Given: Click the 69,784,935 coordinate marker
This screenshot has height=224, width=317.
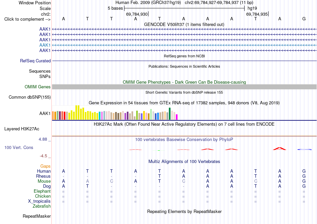Looking at the screenshot, I should click(257, 14).
